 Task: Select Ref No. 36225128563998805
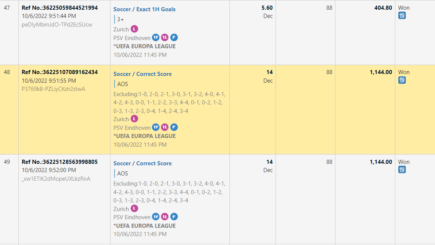pos(60,162)
